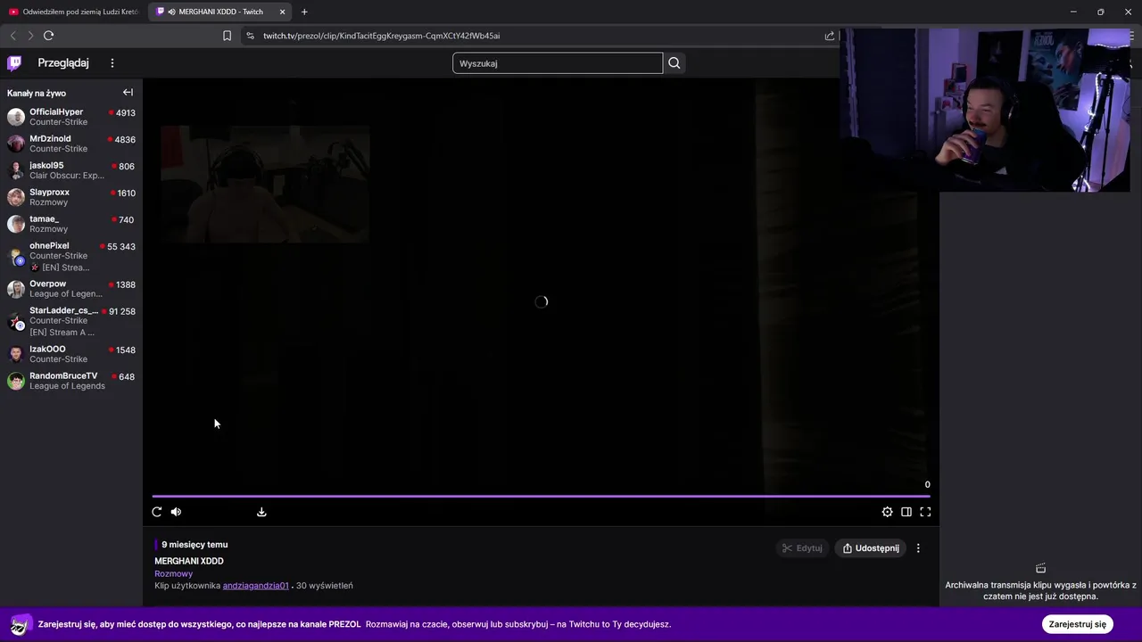View site information icon in address bar
1142x642 pixels.
pyautogui.click(x=250, y=36)
